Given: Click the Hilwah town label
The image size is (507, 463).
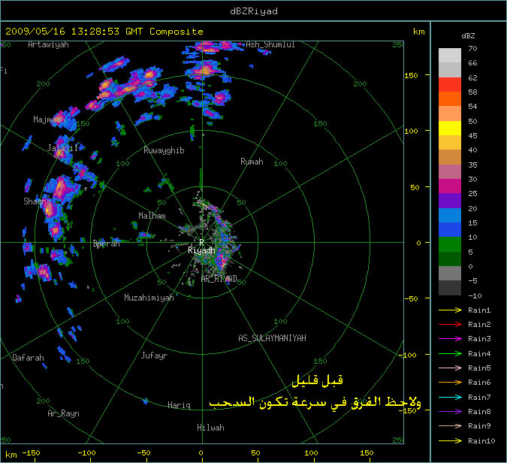Looking at the screenshot, I should [x=210, y=428].
